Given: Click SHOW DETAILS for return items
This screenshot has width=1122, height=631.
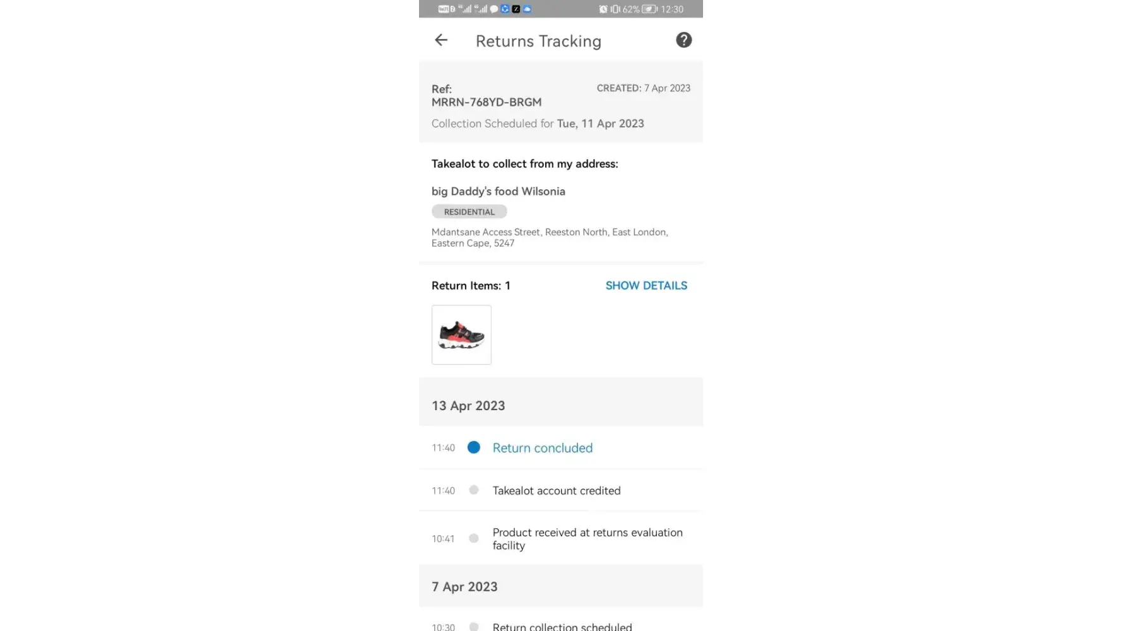Looking at the screenshot, I should [x=646, y=286].
